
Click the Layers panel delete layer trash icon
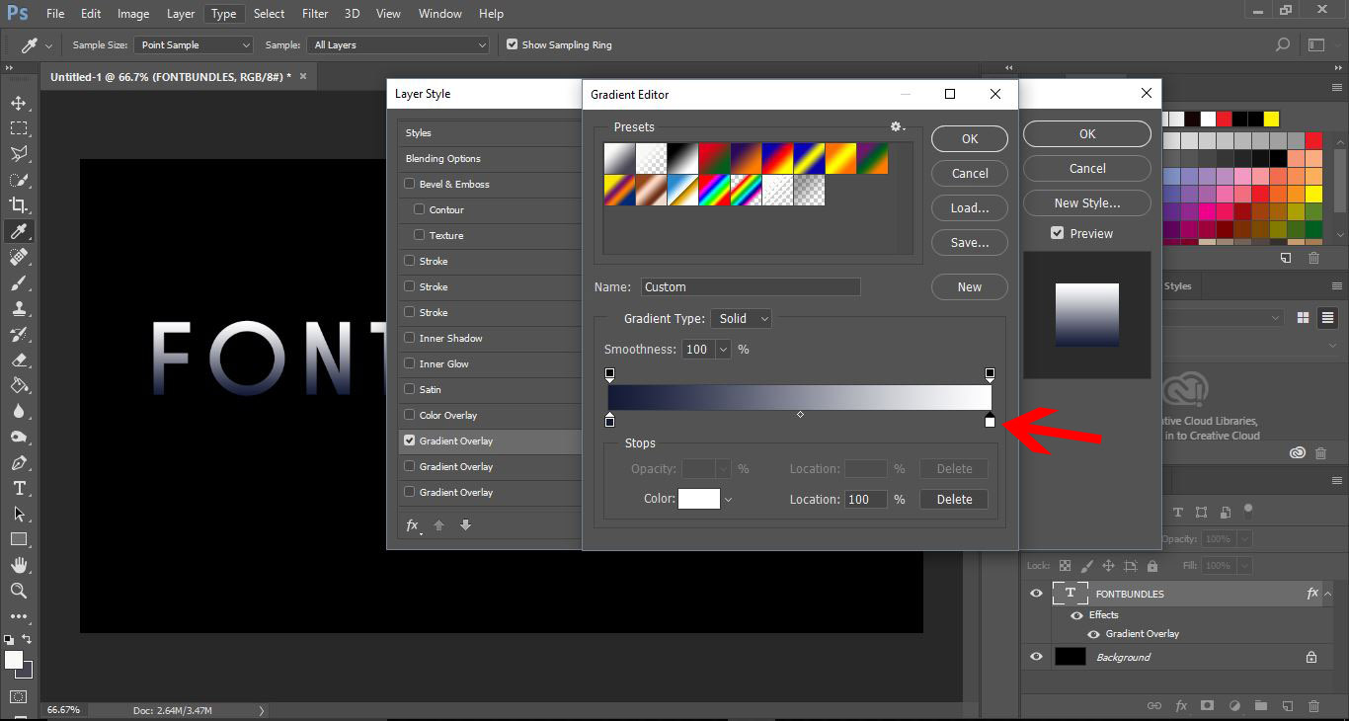(1313, 706)
